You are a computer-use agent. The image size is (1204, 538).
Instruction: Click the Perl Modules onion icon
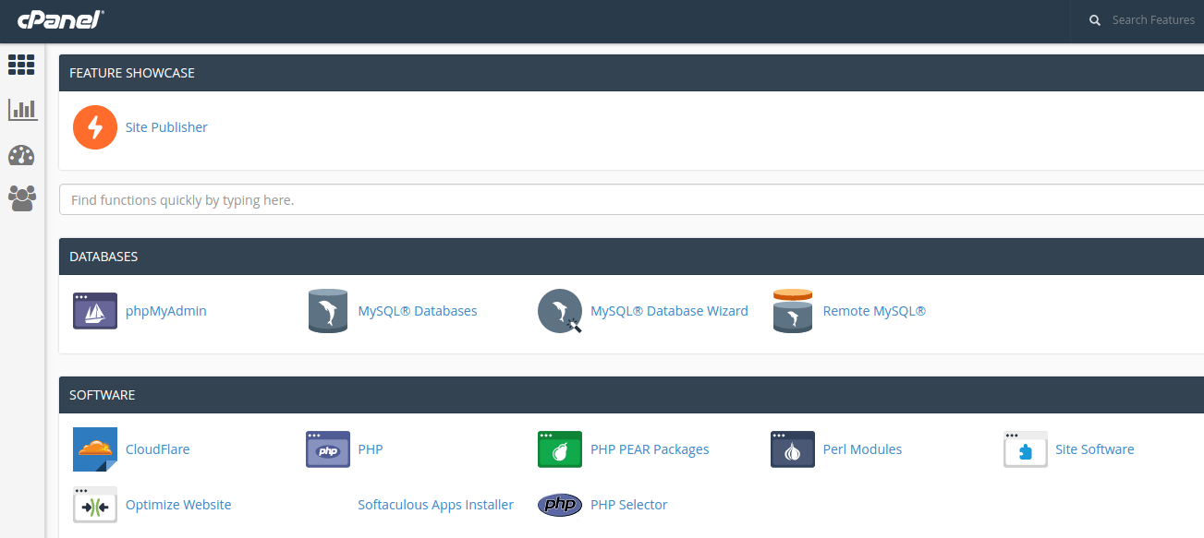[793, 449]
